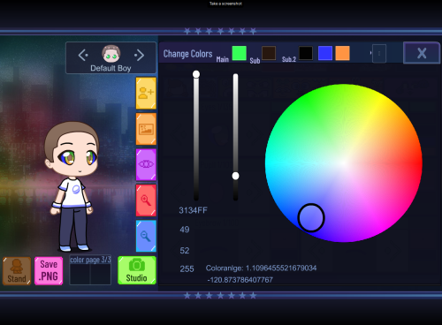The image size is (442, 325).
Task: Pick the orange preset color swatch
Action: pyautogui.click(x=342, y=53)
